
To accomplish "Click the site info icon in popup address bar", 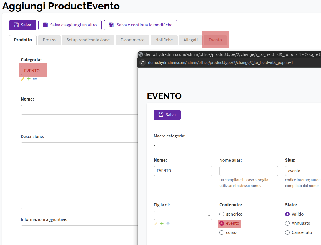I will 142,62.
